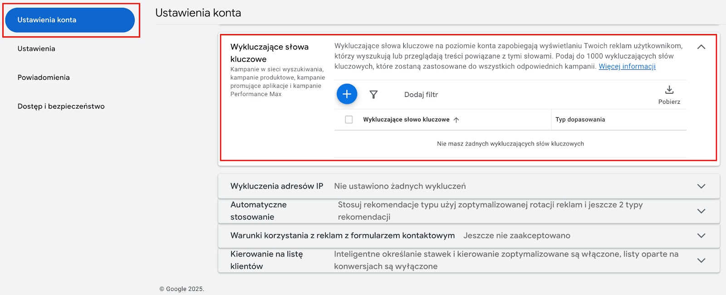Click the blue plus add keyword button
The height and width of the screenshot is (295, 726).
[x=347, y=94]
